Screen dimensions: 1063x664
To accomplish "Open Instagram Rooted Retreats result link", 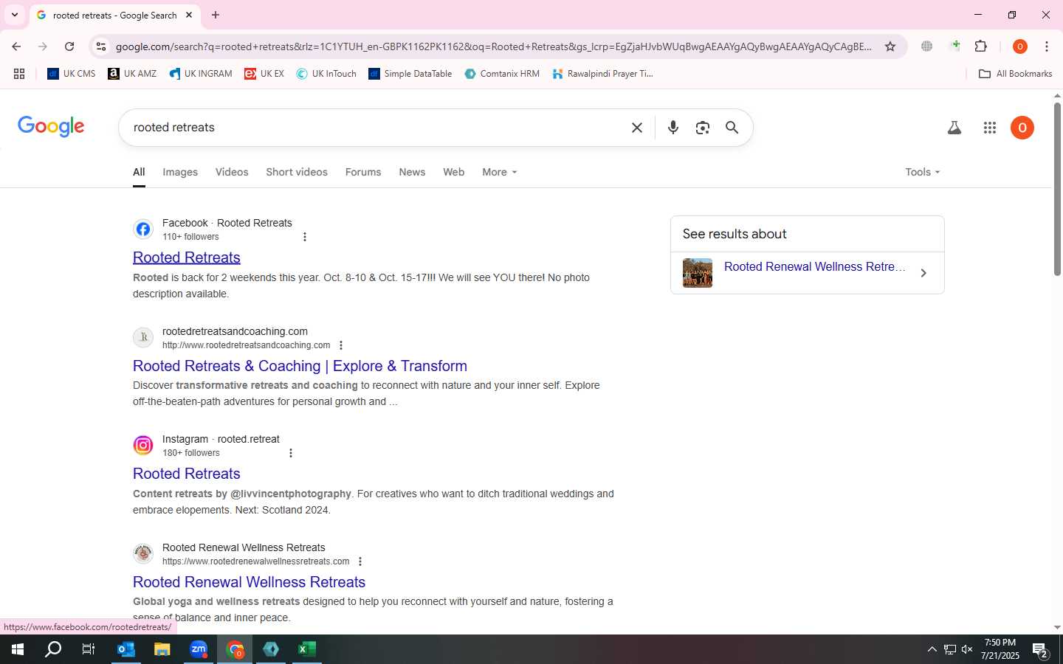I will pyautogui.click(x=187, y=474).
